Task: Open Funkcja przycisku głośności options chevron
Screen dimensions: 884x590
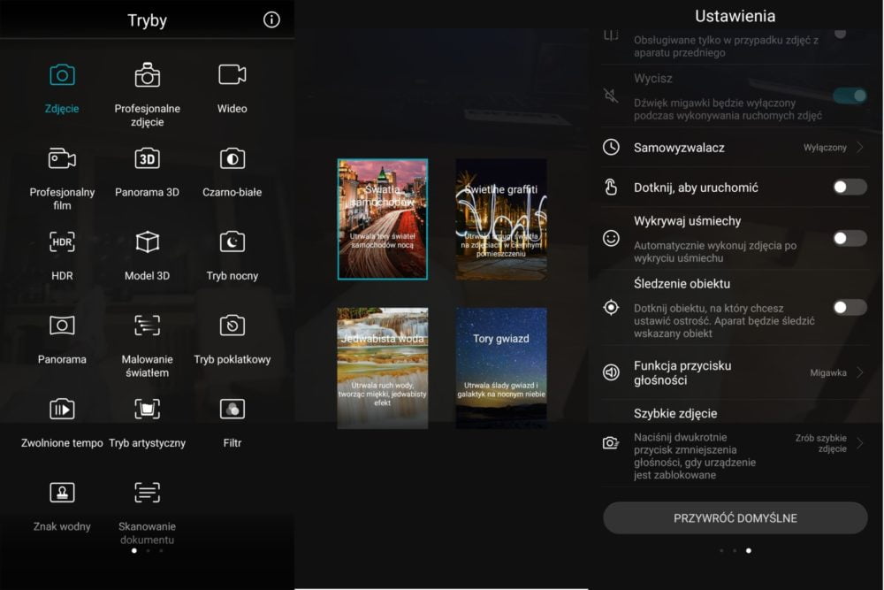Action: coord(859,372)
